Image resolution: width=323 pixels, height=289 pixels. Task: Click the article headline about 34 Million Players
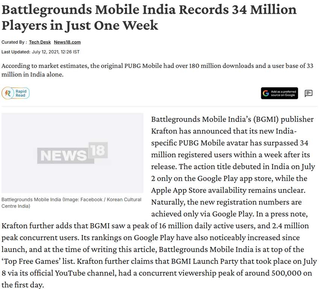pyautogui.click(x=149, y=18)
